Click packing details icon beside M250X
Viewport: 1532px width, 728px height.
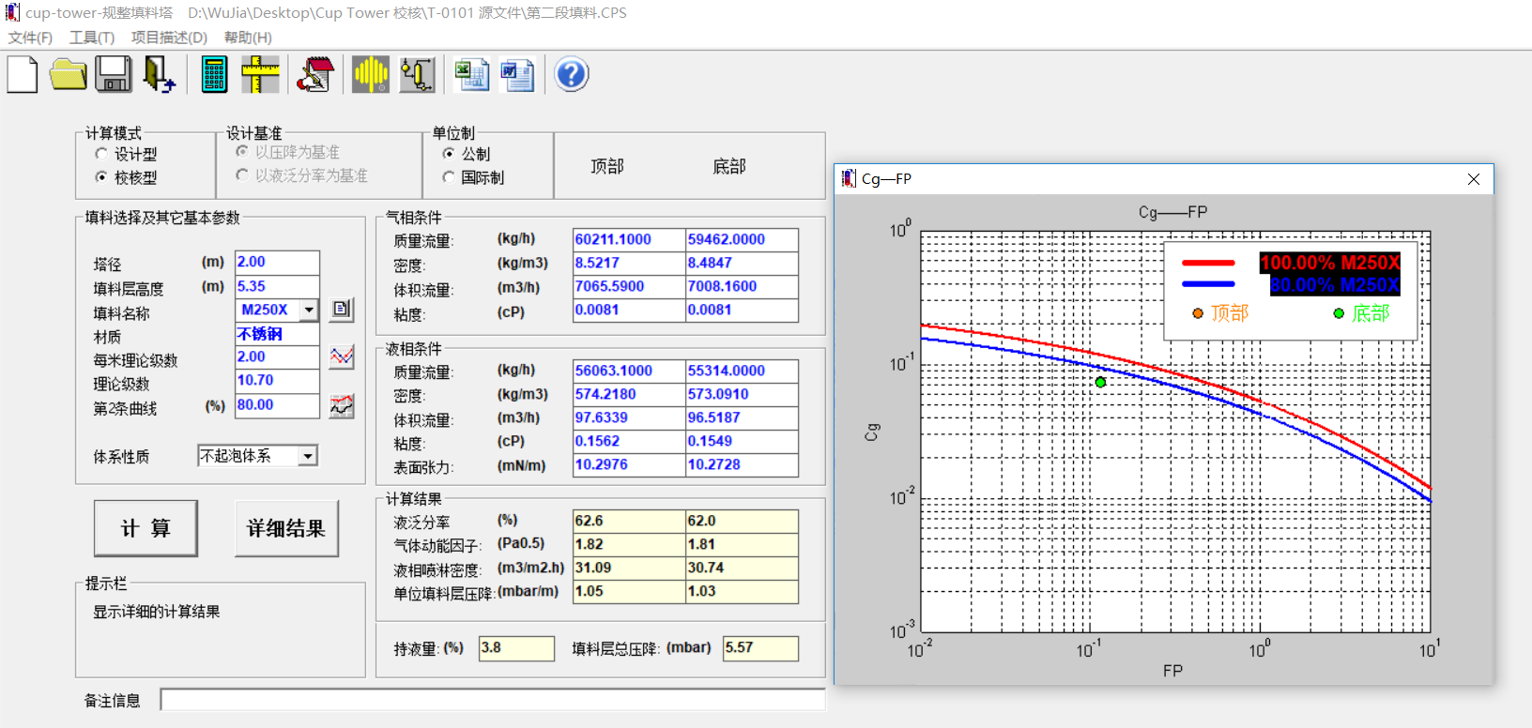[342, 309]
